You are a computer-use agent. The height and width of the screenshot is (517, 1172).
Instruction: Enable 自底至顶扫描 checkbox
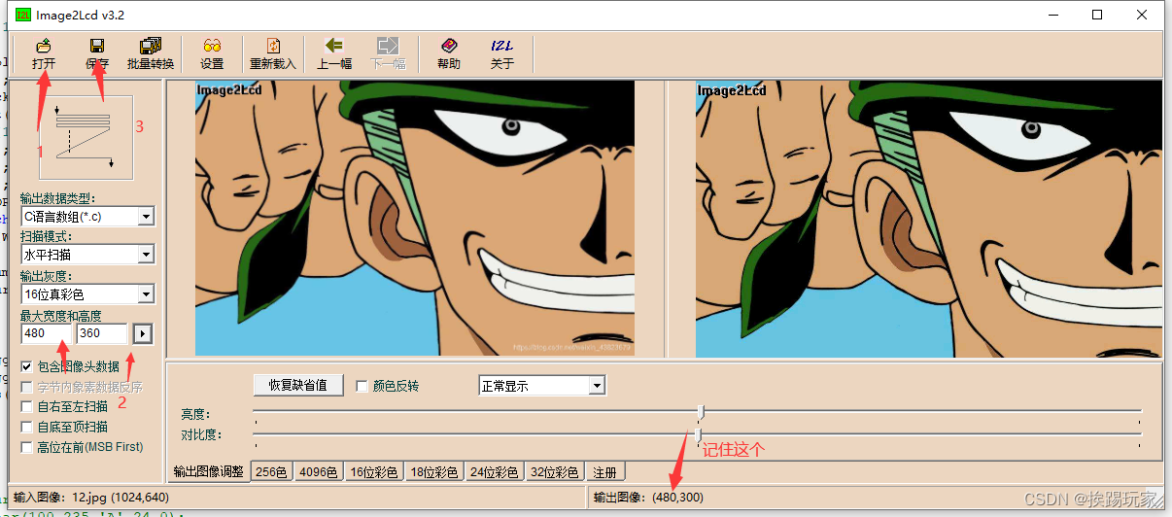click(27, 427)
